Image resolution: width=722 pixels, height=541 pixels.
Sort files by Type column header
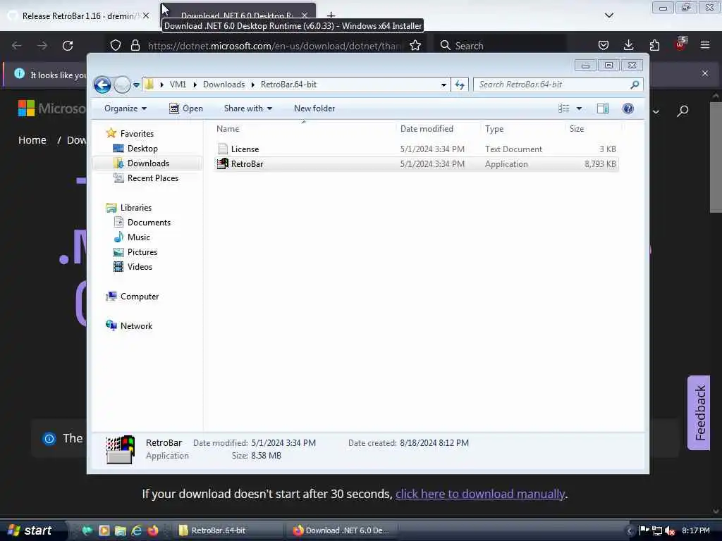tap(522, 129)
